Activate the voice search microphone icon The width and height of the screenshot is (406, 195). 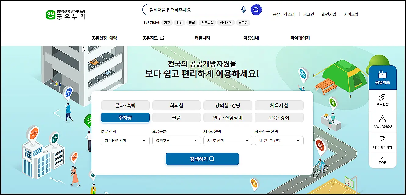243,9
